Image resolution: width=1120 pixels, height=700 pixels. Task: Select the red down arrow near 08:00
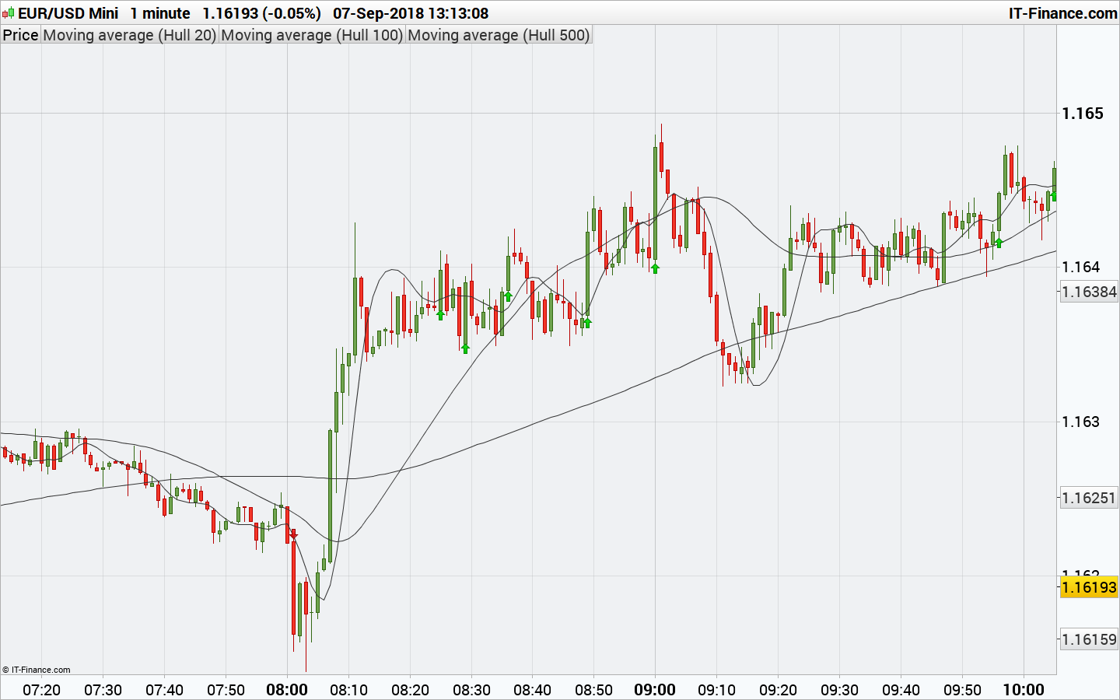294,535
